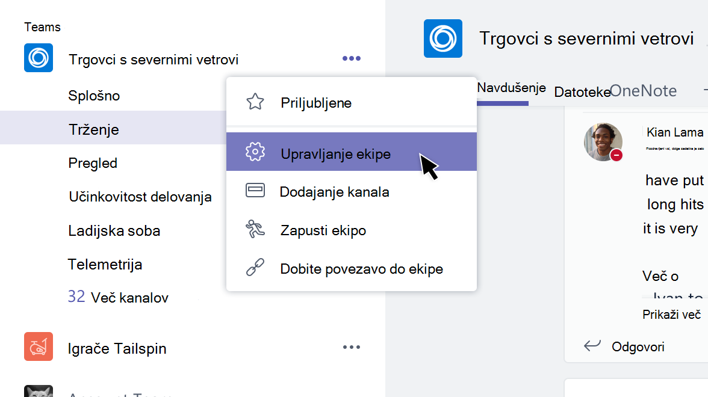708x397 pixels.
Task: Open more options for Igrače Tailspin team
Action: click(x=352, y=347)
